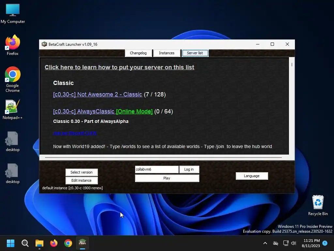Open network status tray icon
This screenshot has width=334, height=251.
(x=286, y=243)
